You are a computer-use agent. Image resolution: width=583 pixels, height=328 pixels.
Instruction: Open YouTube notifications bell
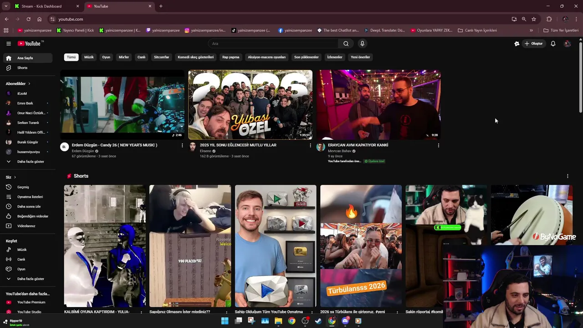[x=553, y=44]
